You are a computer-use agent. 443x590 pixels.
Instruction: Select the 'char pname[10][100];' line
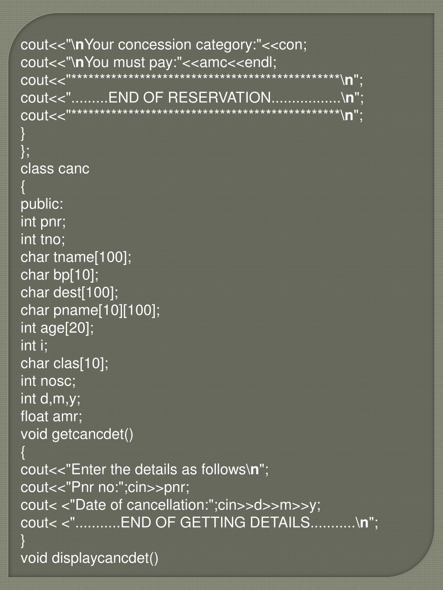tap(90, 310)
